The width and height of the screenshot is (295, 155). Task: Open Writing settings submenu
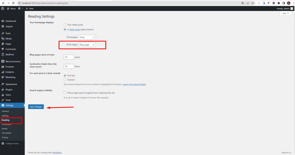click(5, 116)
